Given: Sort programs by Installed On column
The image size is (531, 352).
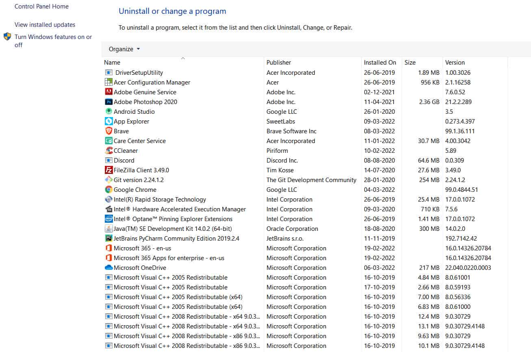Looking at the screenshot, I should [x=380, y=63].
